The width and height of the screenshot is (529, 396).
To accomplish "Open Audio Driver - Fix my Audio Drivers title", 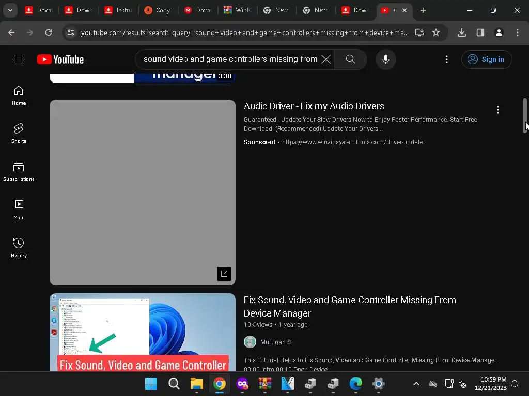I will click(x=314, y=106).
